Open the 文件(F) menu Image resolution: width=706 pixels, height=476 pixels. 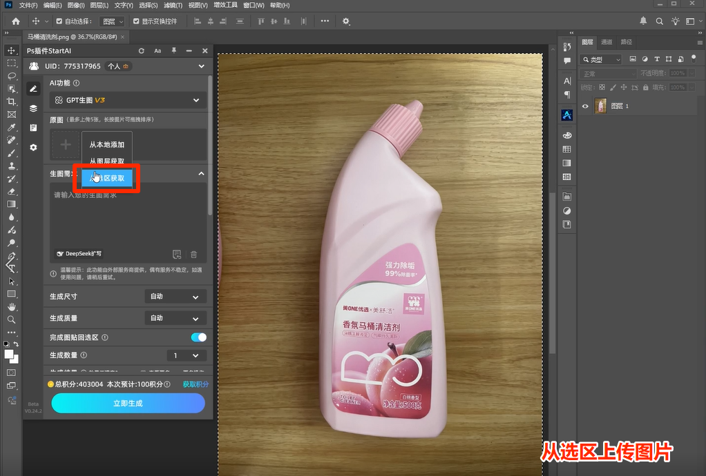28,6
